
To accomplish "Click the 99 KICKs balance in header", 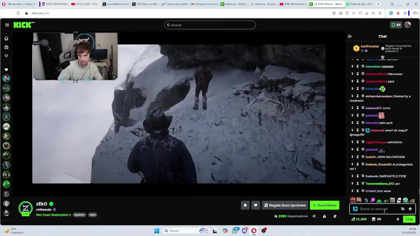I will point(396,25).
